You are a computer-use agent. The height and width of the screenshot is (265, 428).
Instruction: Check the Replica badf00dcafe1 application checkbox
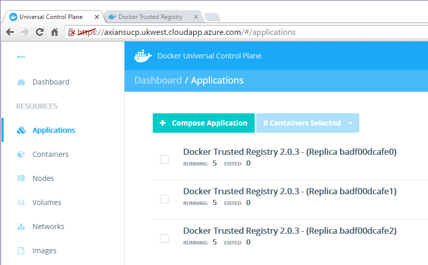pyautogui.click(x=164, y=199)
